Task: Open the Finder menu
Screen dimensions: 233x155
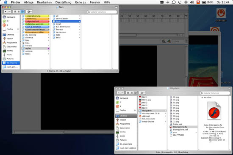Action: [x=16, y=2]
